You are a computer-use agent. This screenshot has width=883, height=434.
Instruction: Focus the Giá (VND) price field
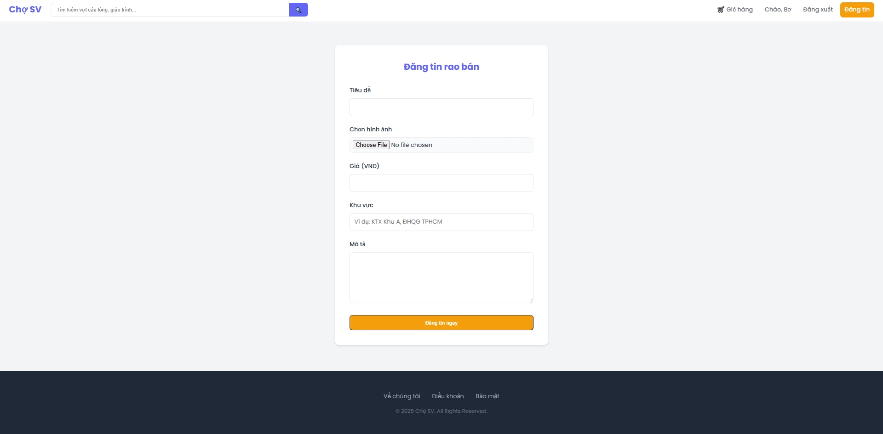[441, 183]
